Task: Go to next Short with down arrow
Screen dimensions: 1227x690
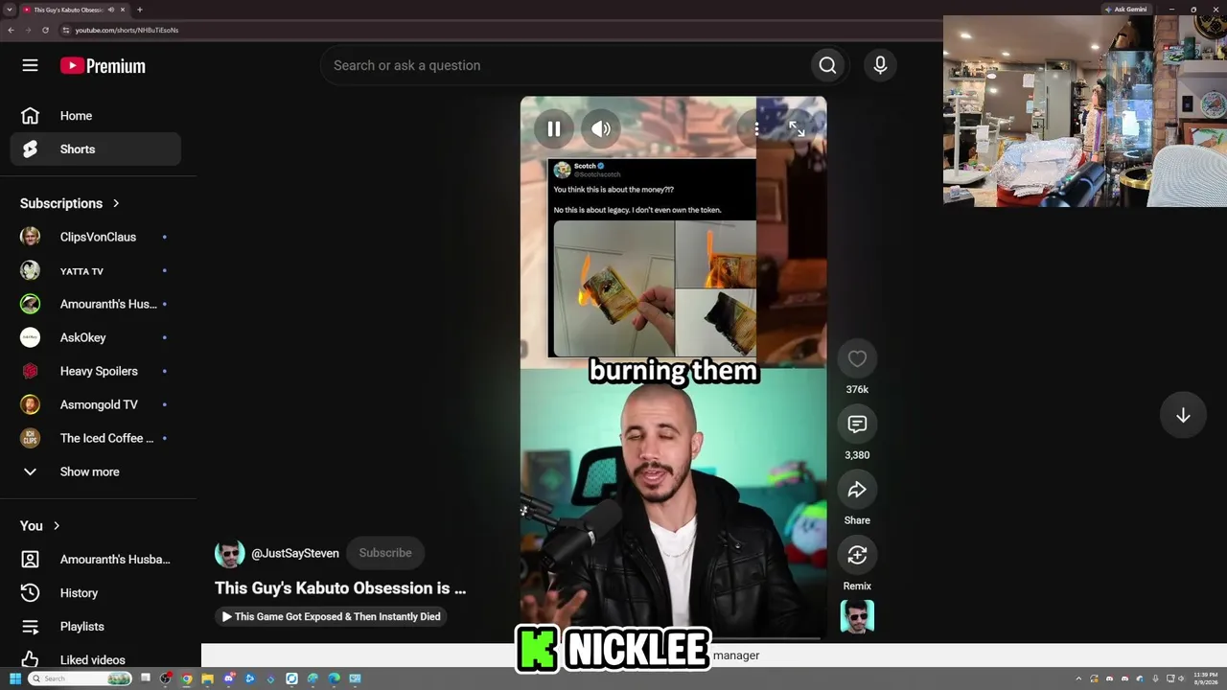Action: pos(1183,415)
